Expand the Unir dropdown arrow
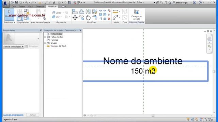Image resolution: width=218 pixels, height=122 pixels. click(61, 17)
